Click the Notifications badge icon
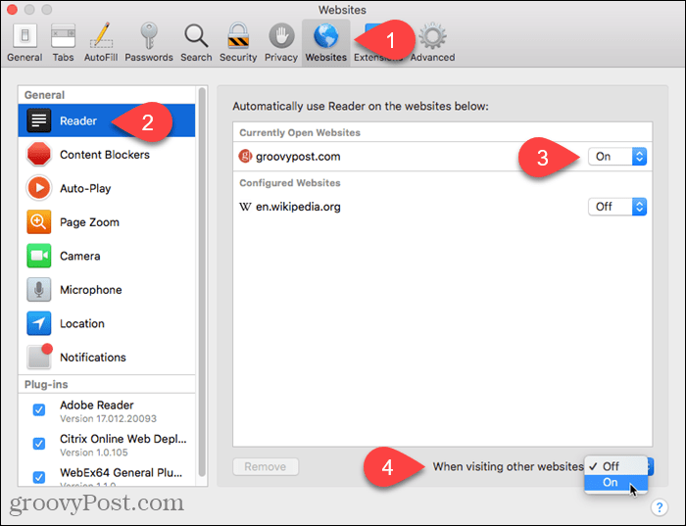 click(x=39, y=357)
